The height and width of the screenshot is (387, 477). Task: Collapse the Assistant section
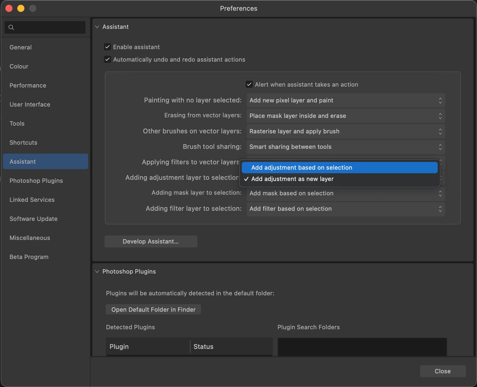pos(97,27)
